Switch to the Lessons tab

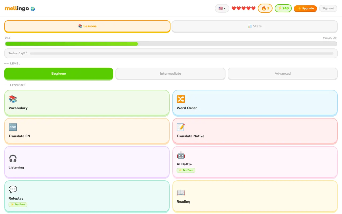tap(87, 26)
